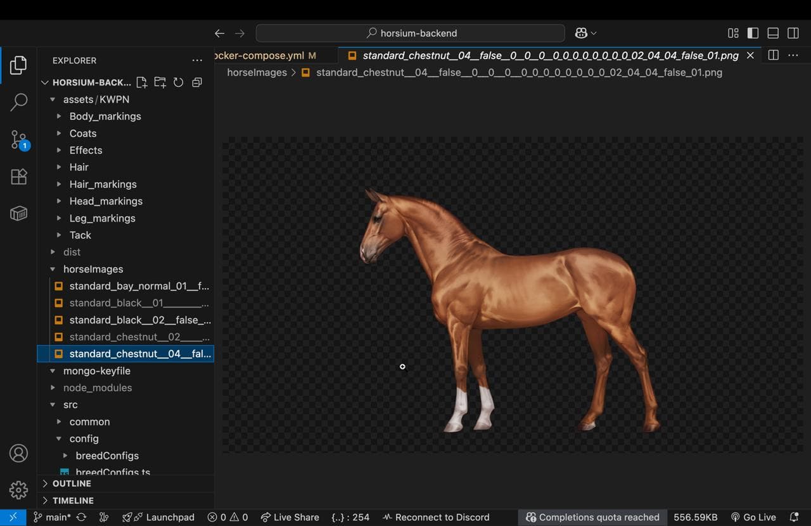Image resolution: width=811 pixels, height=526 pixels.
Task: Click the New Folder icon in Explorer
Action: tap(160, 82)
